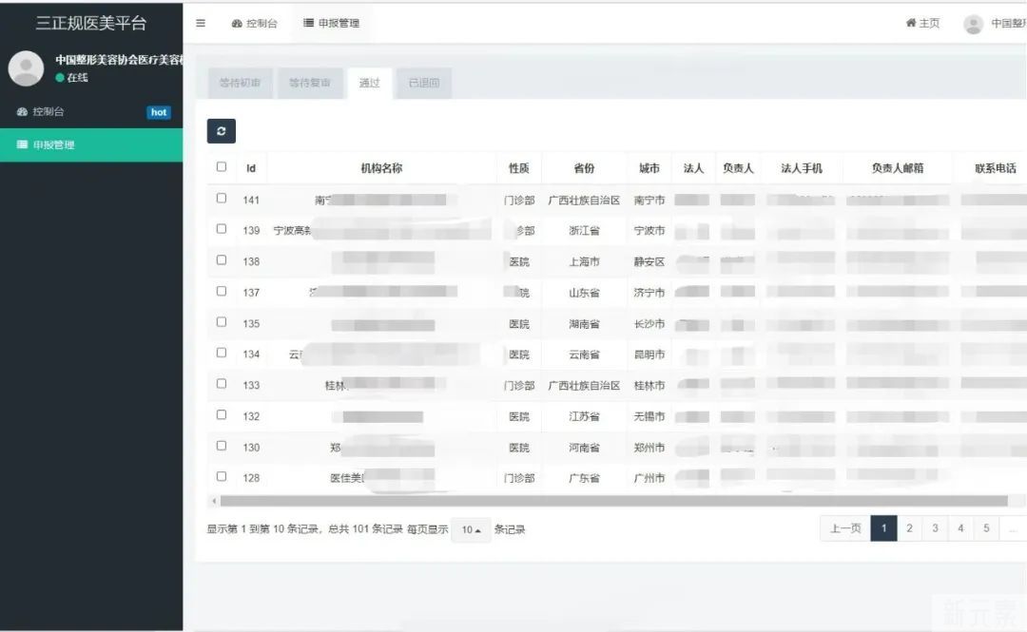This screenshot has height=632, width=1027.
Task: Click the home icon labeled 主页
Action: 921,23
